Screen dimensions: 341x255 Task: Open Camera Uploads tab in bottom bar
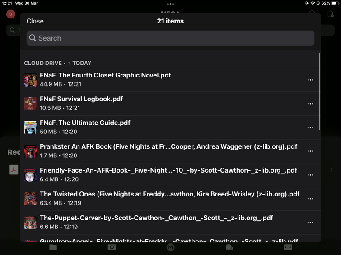pos(112,247)
